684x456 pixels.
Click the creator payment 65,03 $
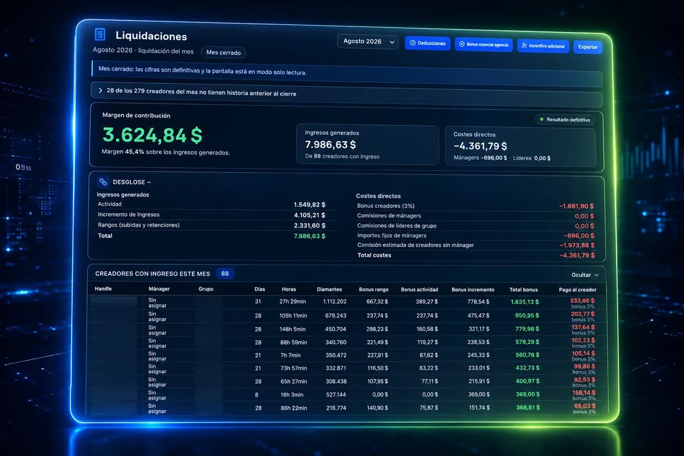pyautogui.click(x=584, y=406)
